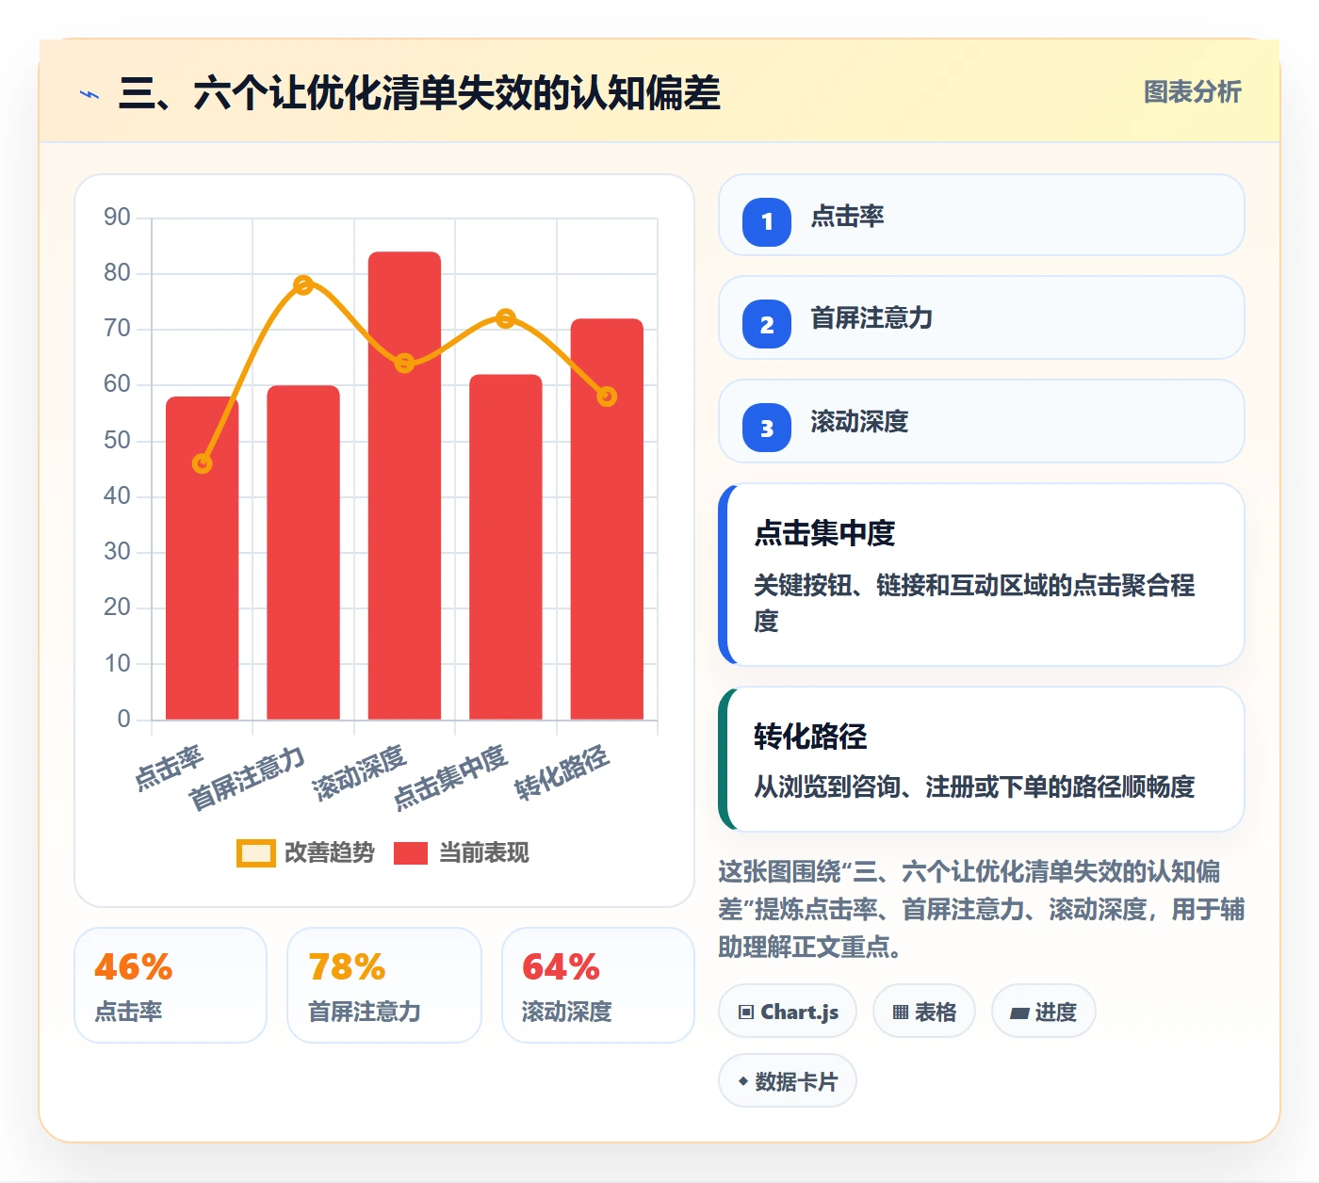The height and width of the screenshot is (1183, 1319).
Task: Click the trend line point above 点击集中度
Action: [506, 318]
